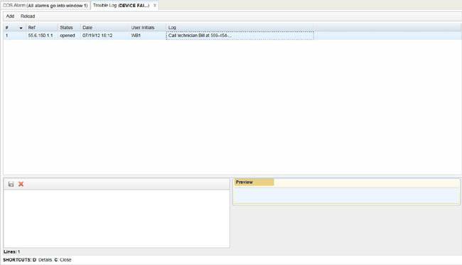
Task: Switch to the CDS Alarm tab
Action: coord(45,5)
